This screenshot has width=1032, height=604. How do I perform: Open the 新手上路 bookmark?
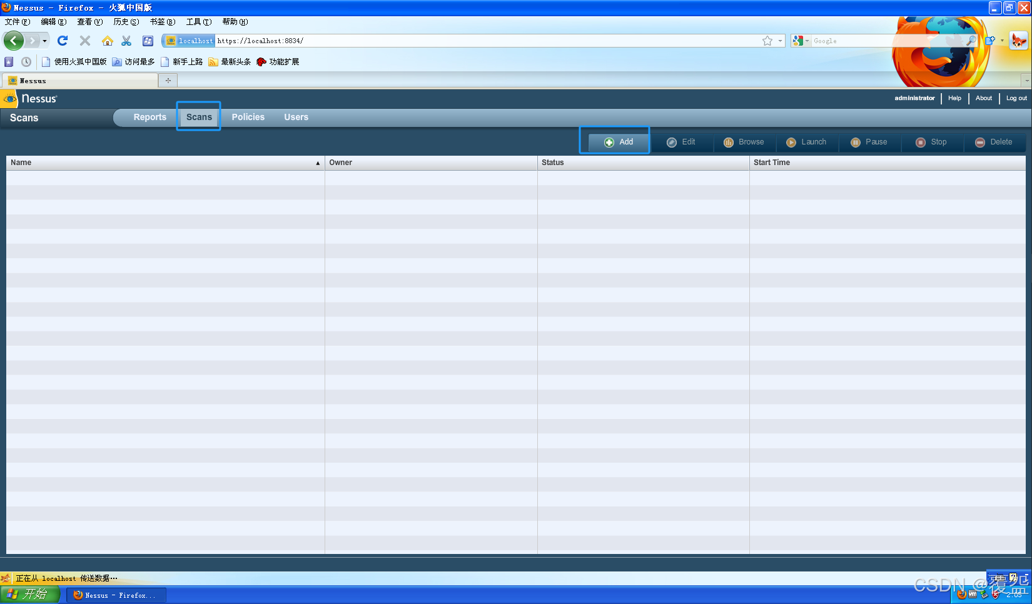tap(181, 62)
